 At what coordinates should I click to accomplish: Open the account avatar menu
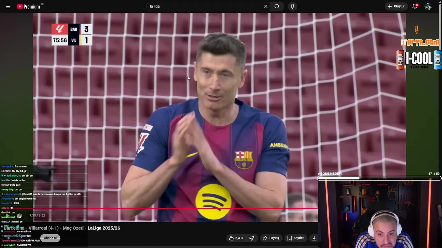click(428, 7)
